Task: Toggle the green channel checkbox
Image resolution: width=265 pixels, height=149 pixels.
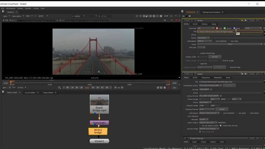Action: pyautogui.click(x=224, y=28)
